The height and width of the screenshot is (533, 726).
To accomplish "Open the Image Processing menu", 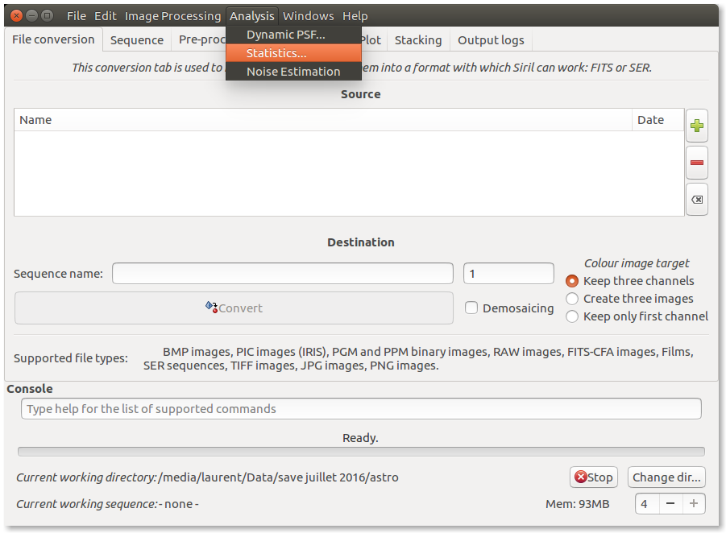I will point(172,16).
